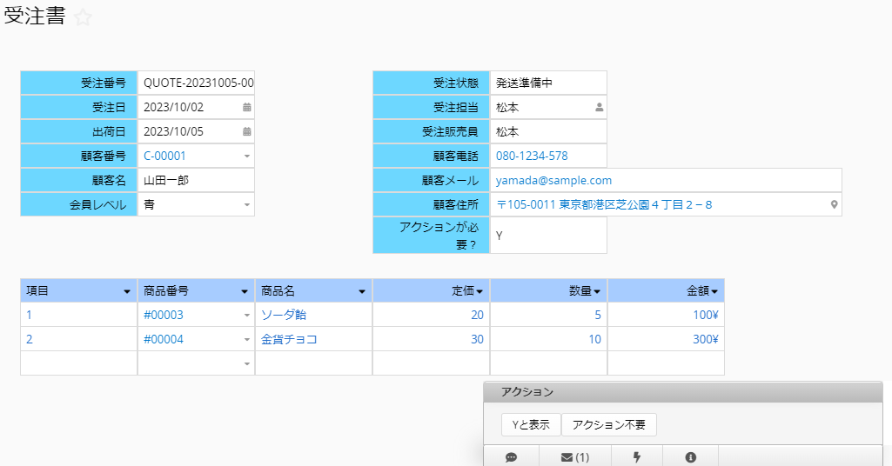
Task: Open the comments speech bubble icon
Action: pyautogui.click(x=511, y=457)
